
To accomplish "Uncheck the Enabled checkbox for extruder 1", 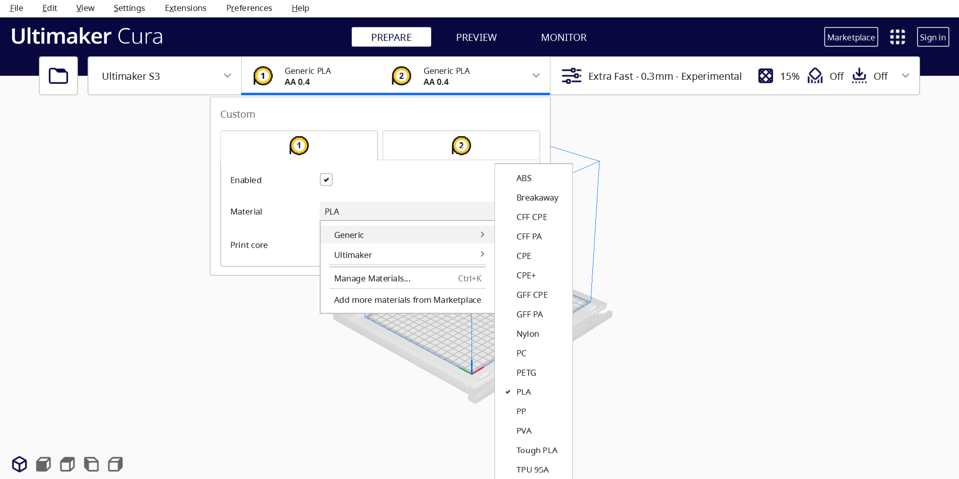I will pos(326,180).
